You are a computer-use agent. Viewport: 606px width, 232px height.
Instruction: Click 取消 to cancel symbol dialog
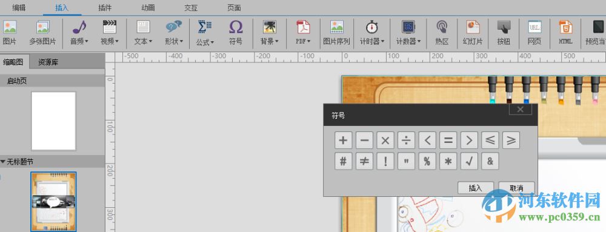(517, 188)
